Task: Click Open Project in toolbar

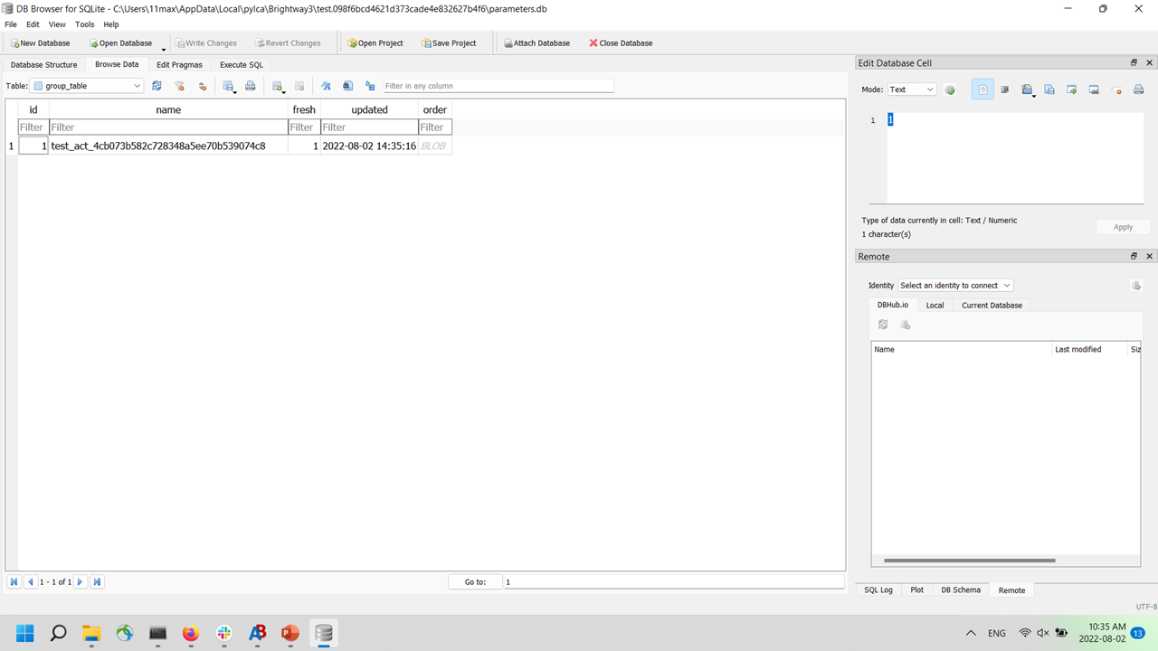Action: [375, 43]
